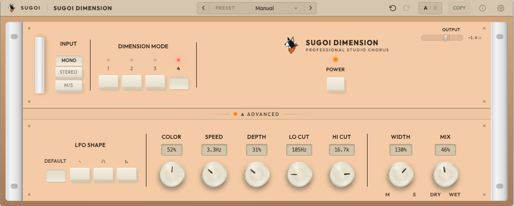Select the sine wave LFO shape button

80,174
